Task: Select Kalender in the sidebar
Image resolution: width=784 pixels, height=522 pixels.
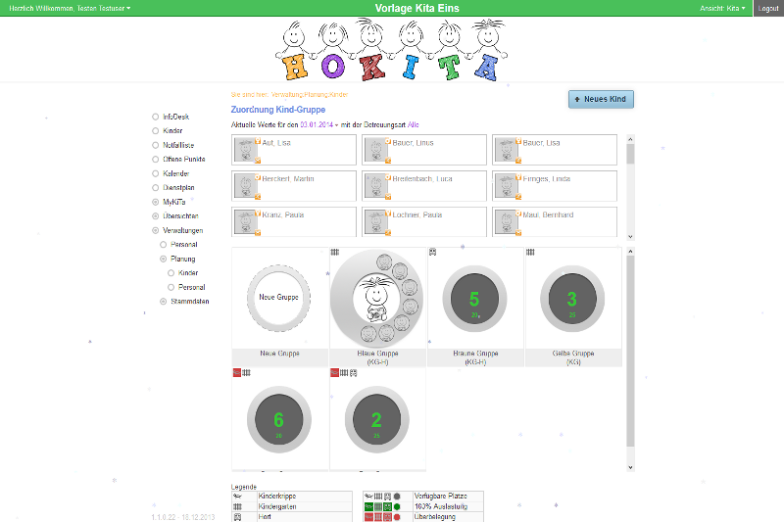Action: (x=176, y=173)
